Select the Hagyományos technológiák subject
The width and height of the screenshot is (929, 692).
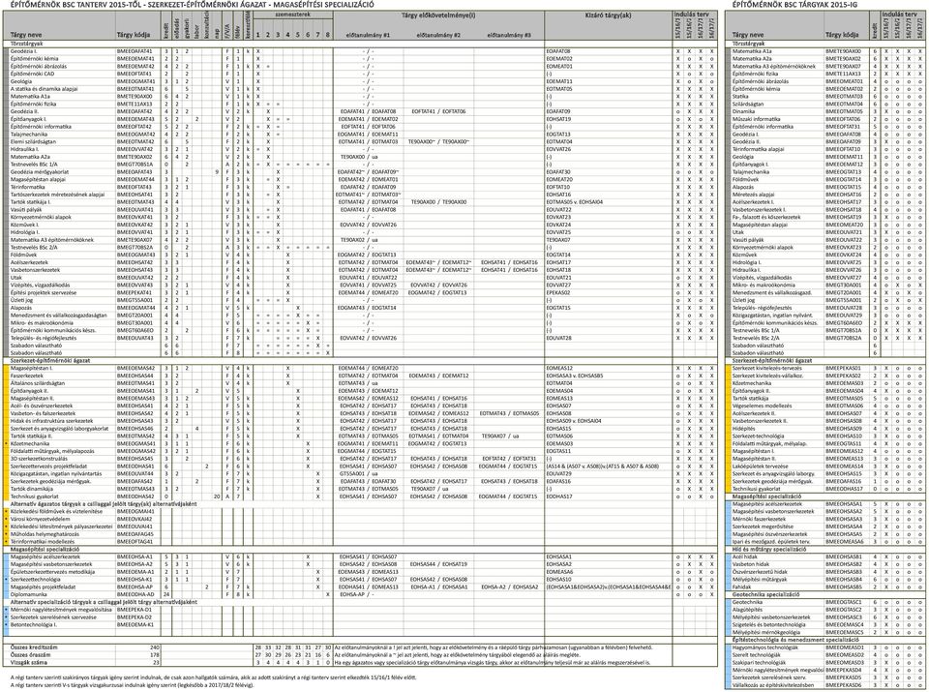coord(764,648)
